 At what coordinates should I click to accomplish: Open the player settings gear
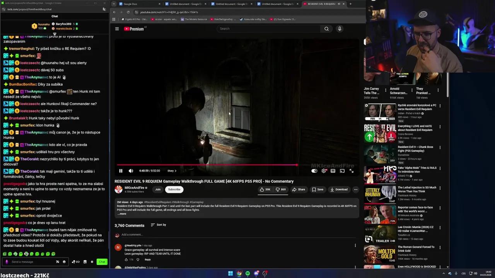pyautogui.click(x=324, y=171)
